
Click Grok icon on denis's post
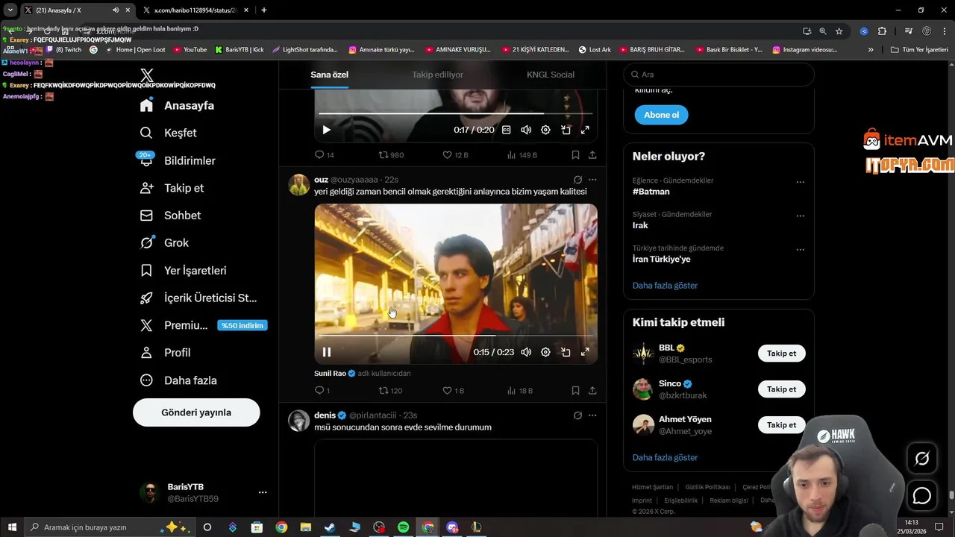(x=577, y=415)
